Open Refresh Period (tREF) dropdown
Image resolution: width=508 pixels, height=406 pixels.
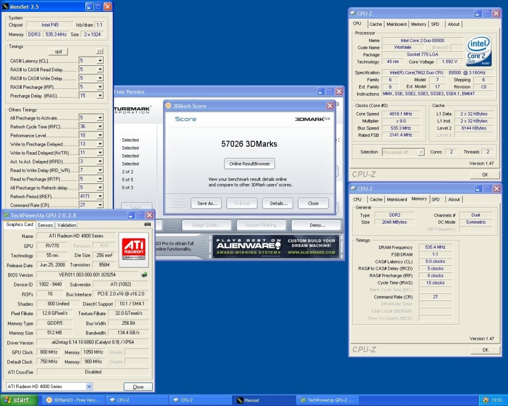click(100, 196)
